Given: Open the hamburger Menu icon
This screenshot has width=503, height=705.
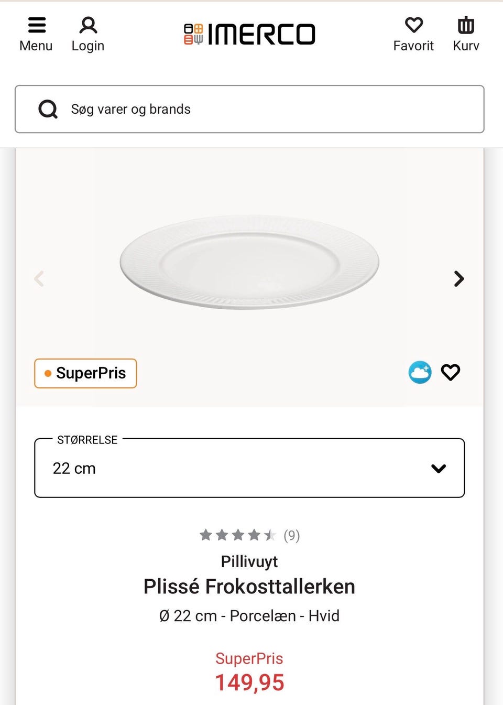Looking at the screenshot, I should 36,26.
